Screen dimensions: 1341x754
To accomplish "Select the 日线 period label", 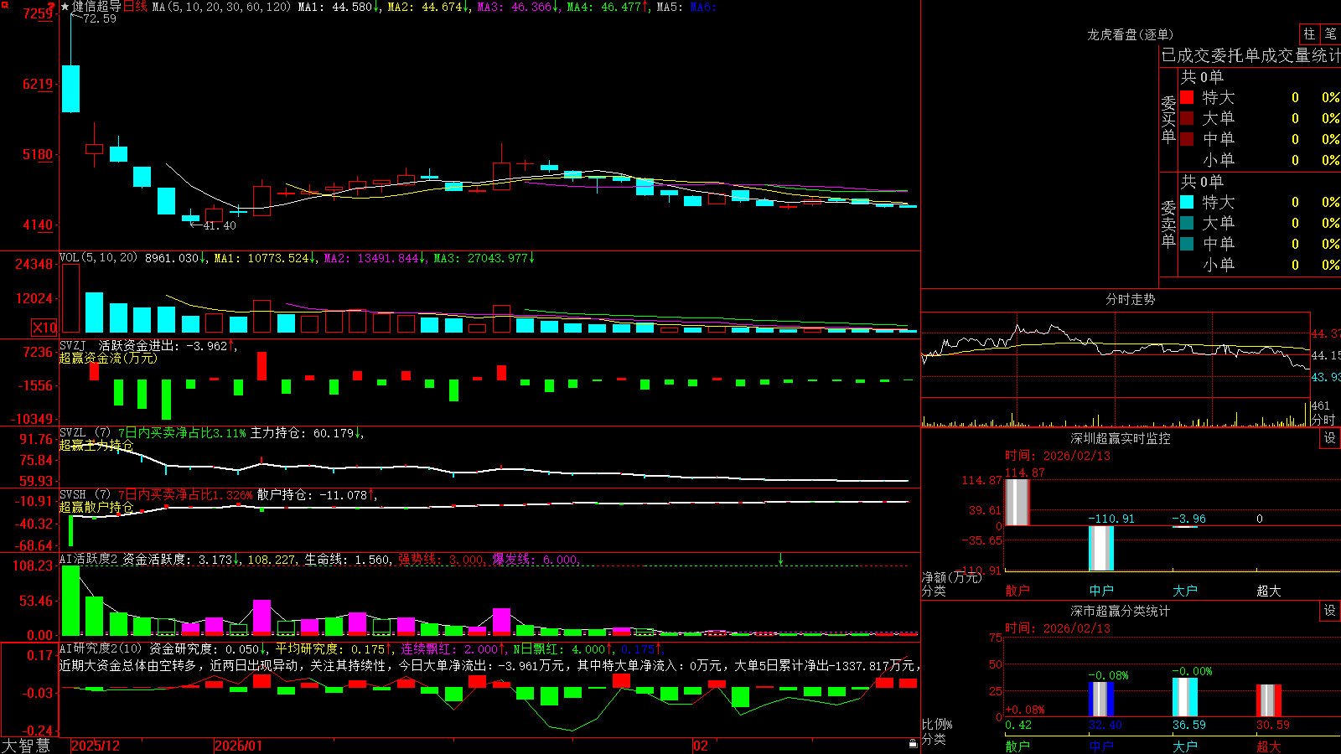I will tap(135, 7).
